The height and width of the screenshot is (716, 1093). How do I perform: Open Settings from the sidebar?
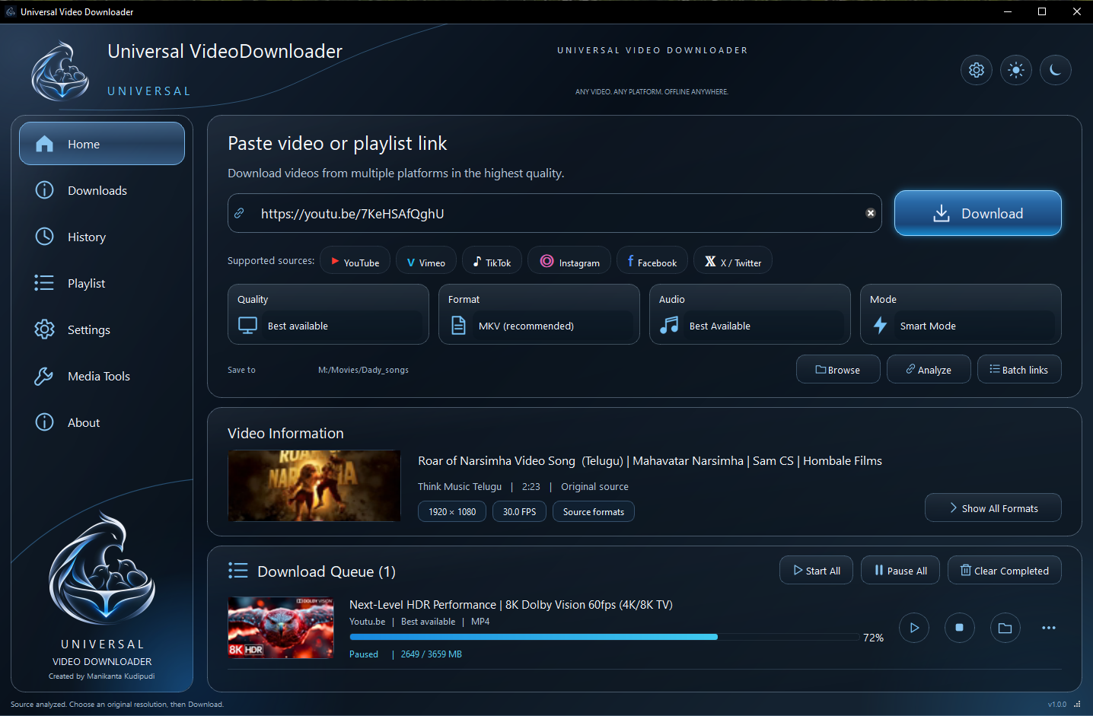pos(102,329)
